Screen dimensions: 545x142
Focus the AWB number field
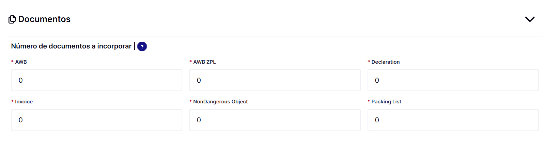[x=96, y=80]
